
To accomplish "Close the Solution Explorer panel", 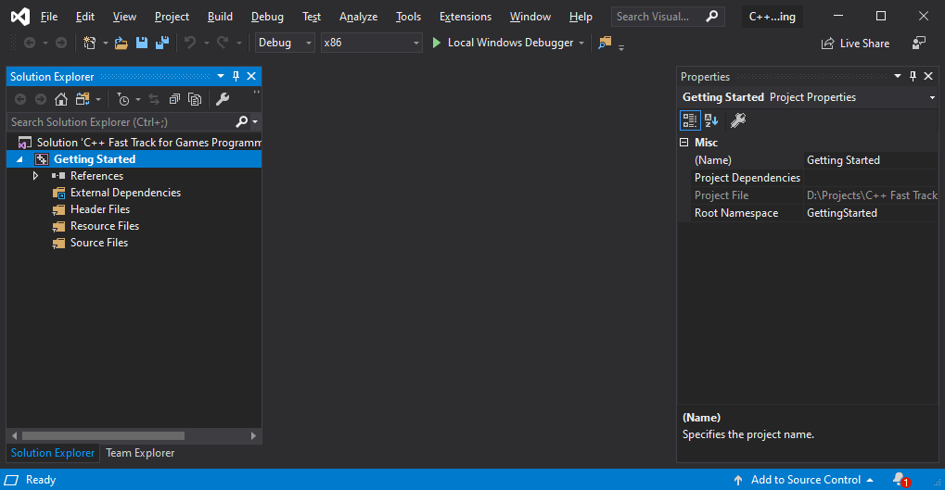I will pyautogui.click(x=251, y=76).
